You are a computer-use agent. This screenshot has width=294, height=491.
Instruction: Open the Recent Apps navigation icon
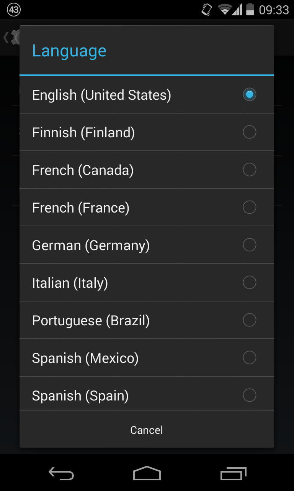[x=233, y=474]
